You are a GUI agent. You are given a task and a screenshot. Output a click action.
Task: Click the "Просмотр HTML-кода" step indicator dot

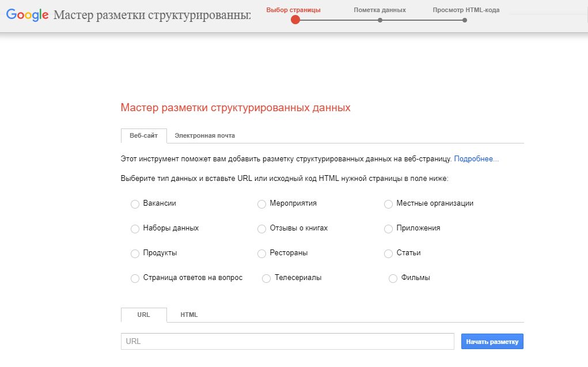point(464,20)
